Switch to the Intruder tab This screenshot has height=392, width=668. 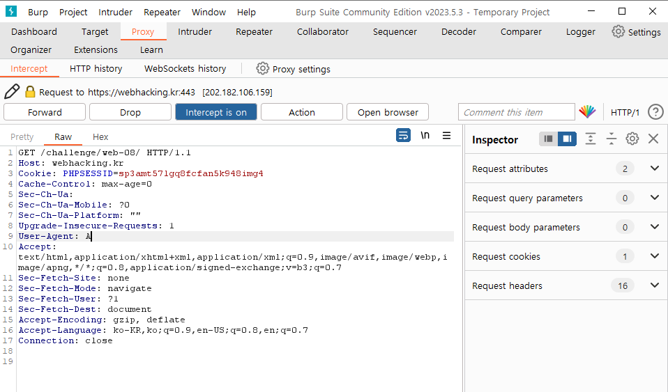[195, 31]
